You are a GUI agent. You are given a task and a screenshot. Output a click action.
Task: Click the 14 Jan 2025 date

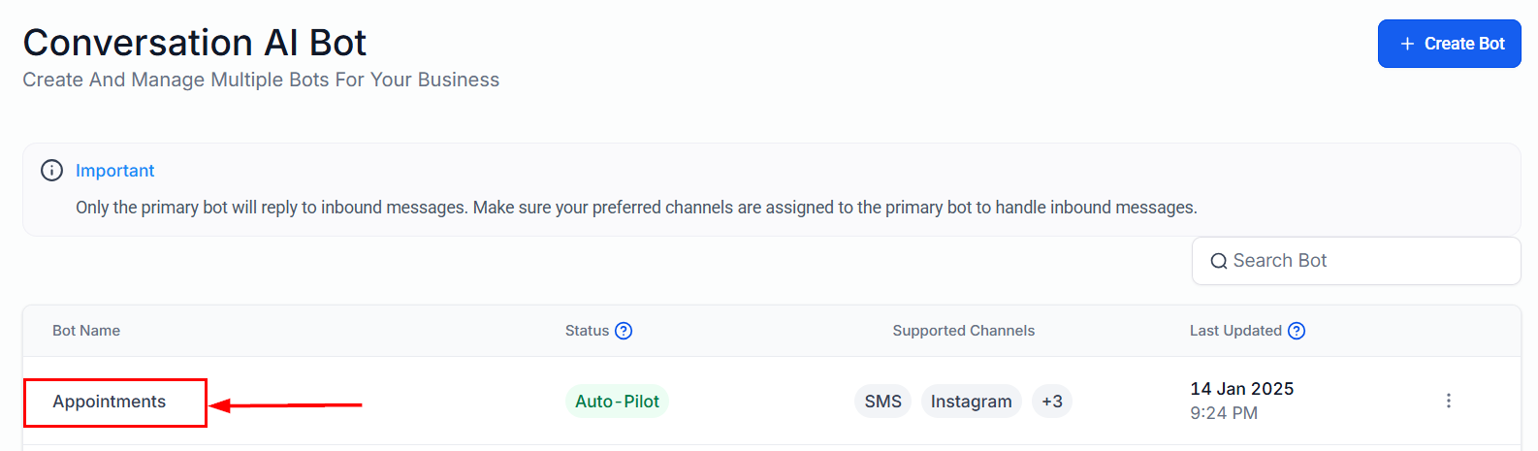point(1241,389)
